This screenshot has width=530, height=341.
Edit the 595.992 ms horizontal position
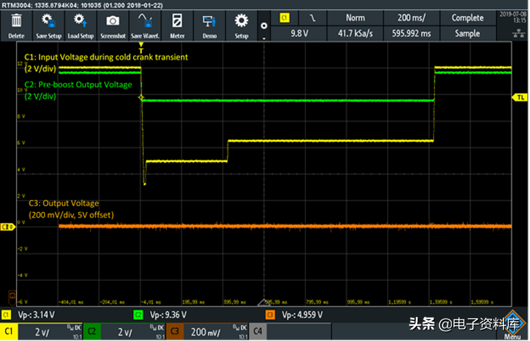(x=411, y=34)
